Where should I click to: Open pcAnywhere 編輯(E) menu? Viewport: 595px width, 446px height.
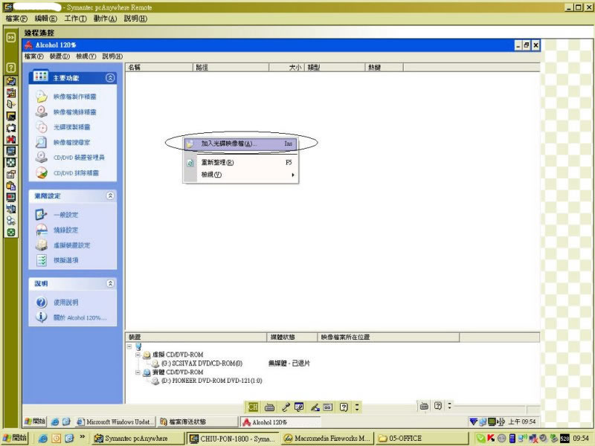tap(45, 19)
